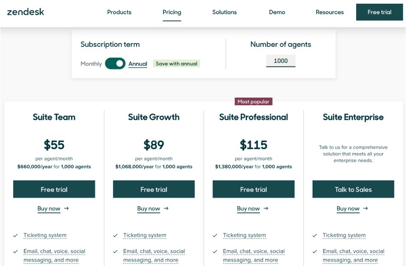Screen dimensions: 406x266
Task: Select the Monthly subscription term label
Action: (x=91, y=64)
